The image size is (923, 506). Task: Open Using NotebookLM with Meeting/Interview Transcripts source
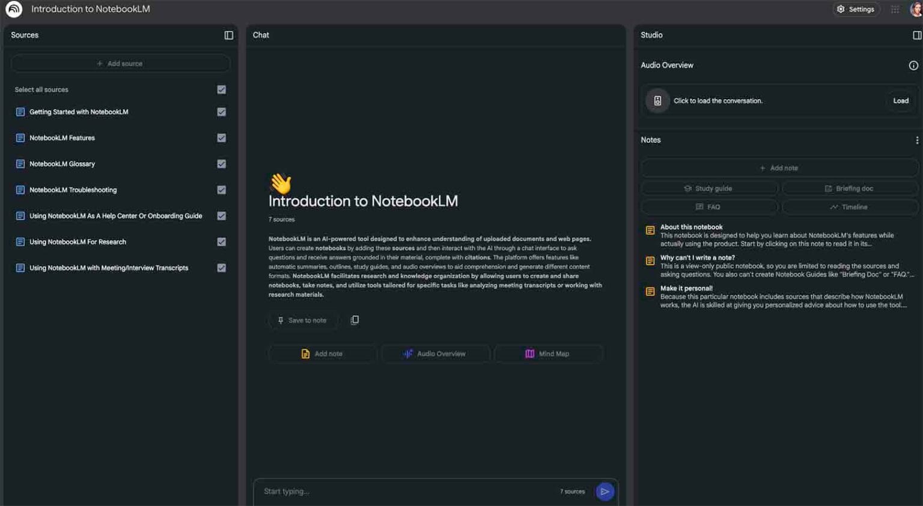click(109, 268)
